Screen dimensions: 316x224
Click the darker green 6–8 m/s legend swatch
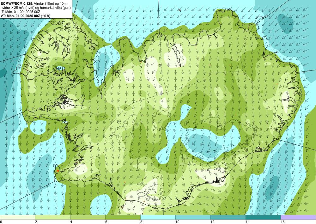(x=123, y=217)
